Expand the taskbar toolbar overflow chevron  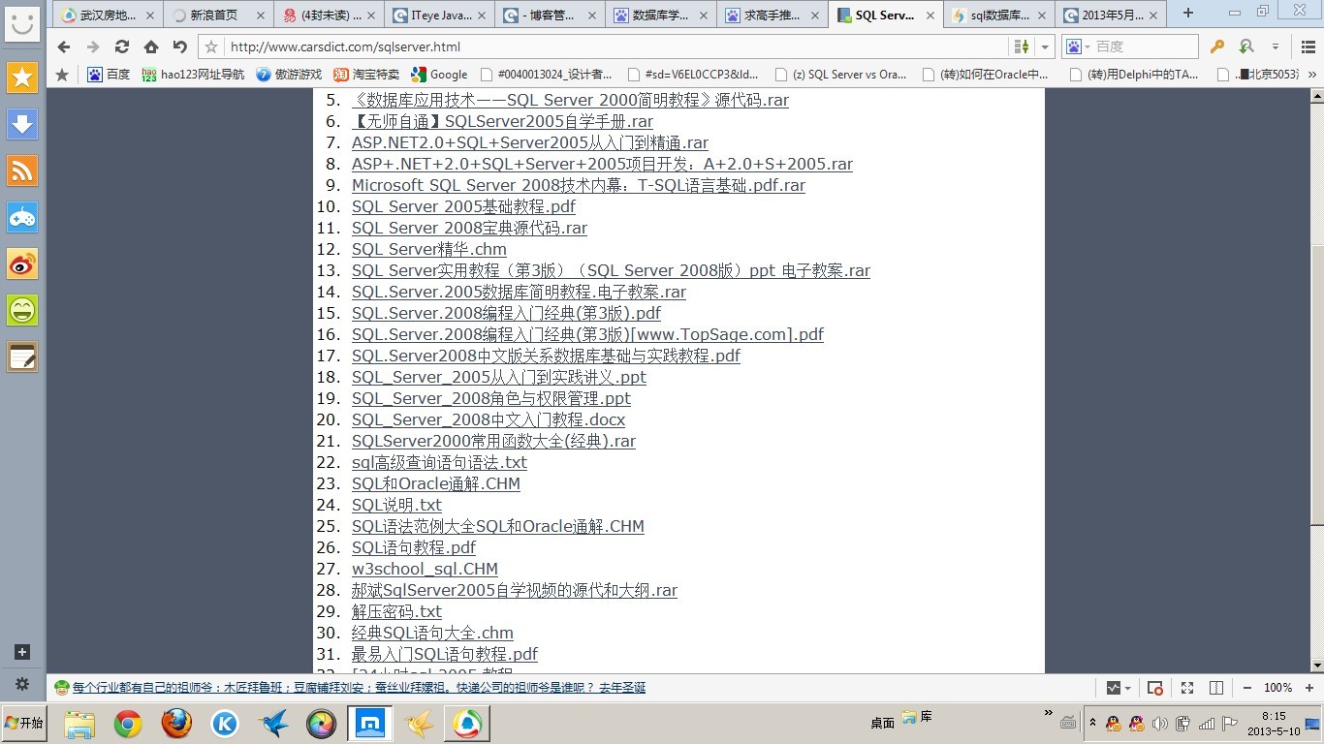point(1048,713)
